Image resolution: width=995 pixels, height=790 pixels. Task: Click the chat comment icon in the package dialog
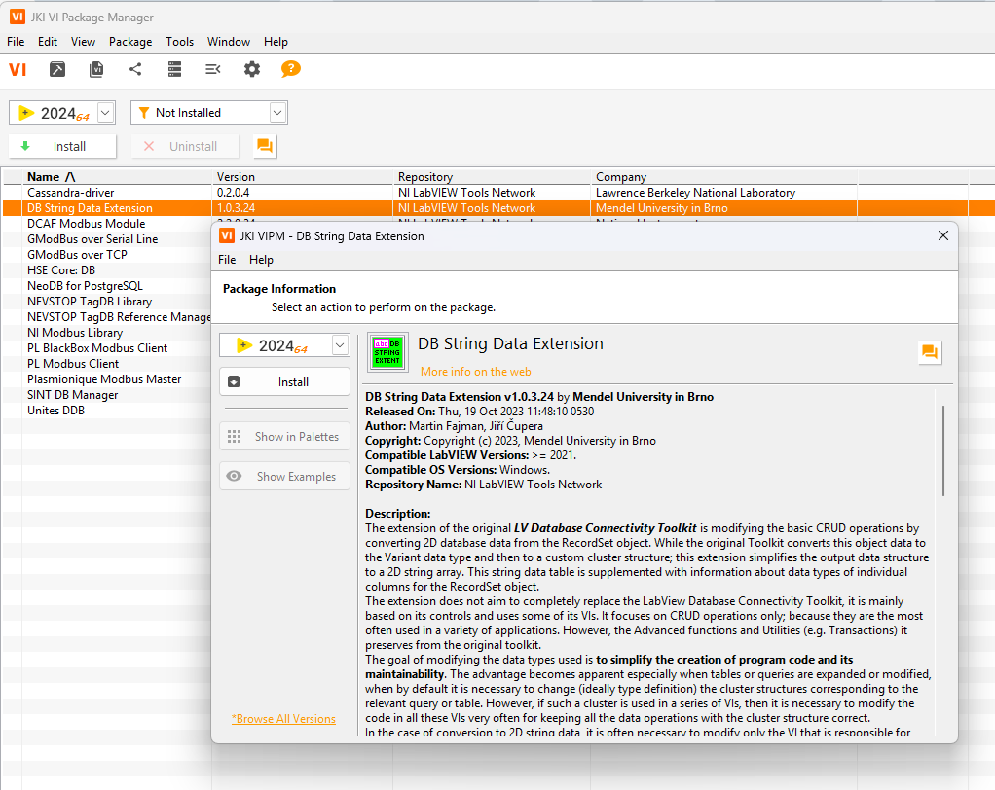[x=930, y=352]
